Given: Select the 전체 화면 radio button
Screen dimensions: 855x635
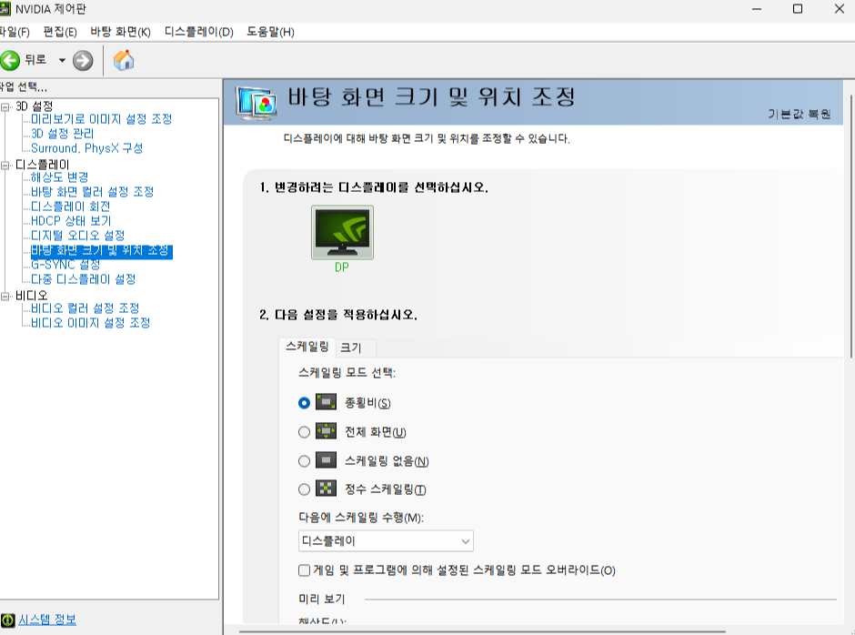Looking at the screenshot, I should click(305, 432).
